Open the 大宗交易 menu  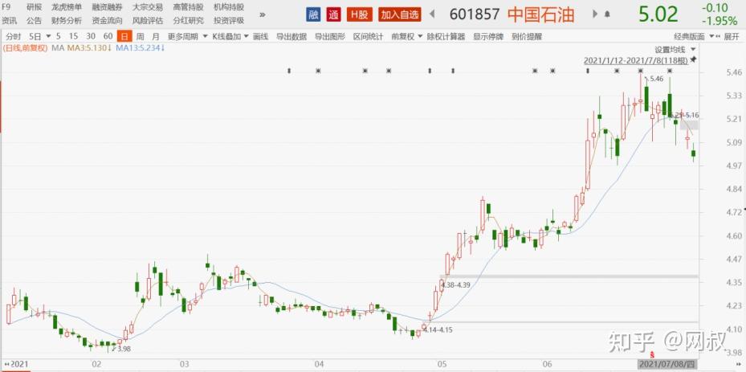[x=148, y=7]
